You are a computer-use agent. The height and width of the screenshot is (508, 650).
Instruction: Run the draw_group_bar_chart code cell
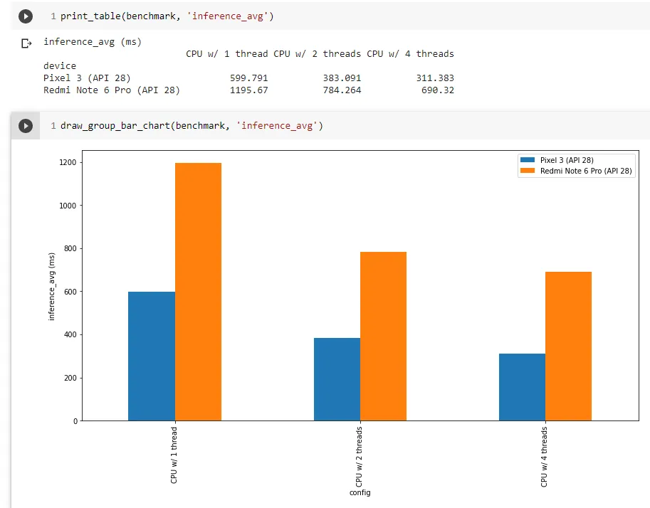26,125
